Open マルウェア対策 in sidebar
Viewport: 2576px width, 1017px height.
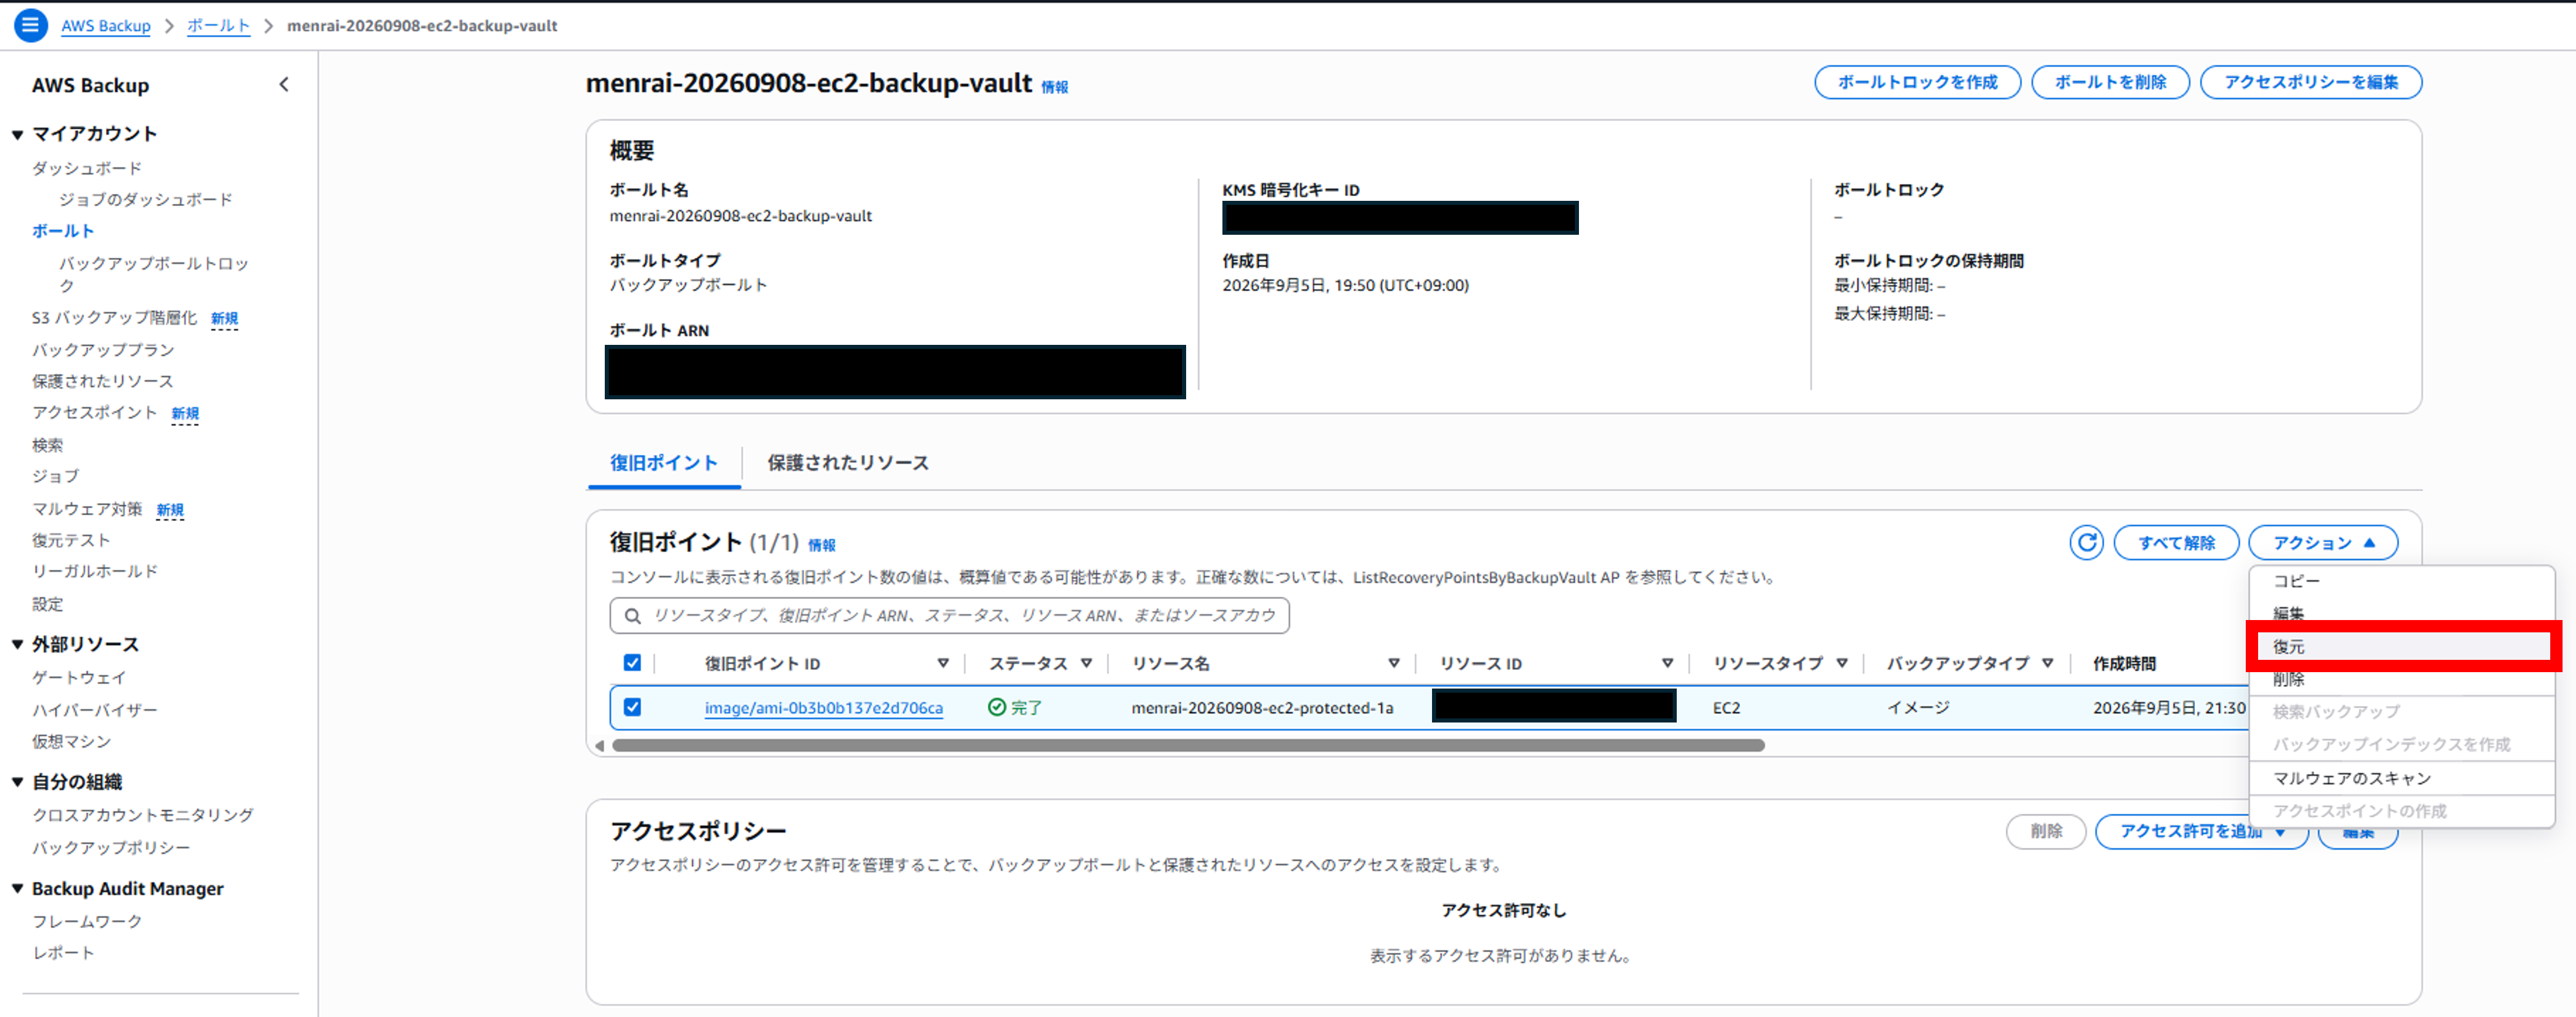(x=87, y=509)
